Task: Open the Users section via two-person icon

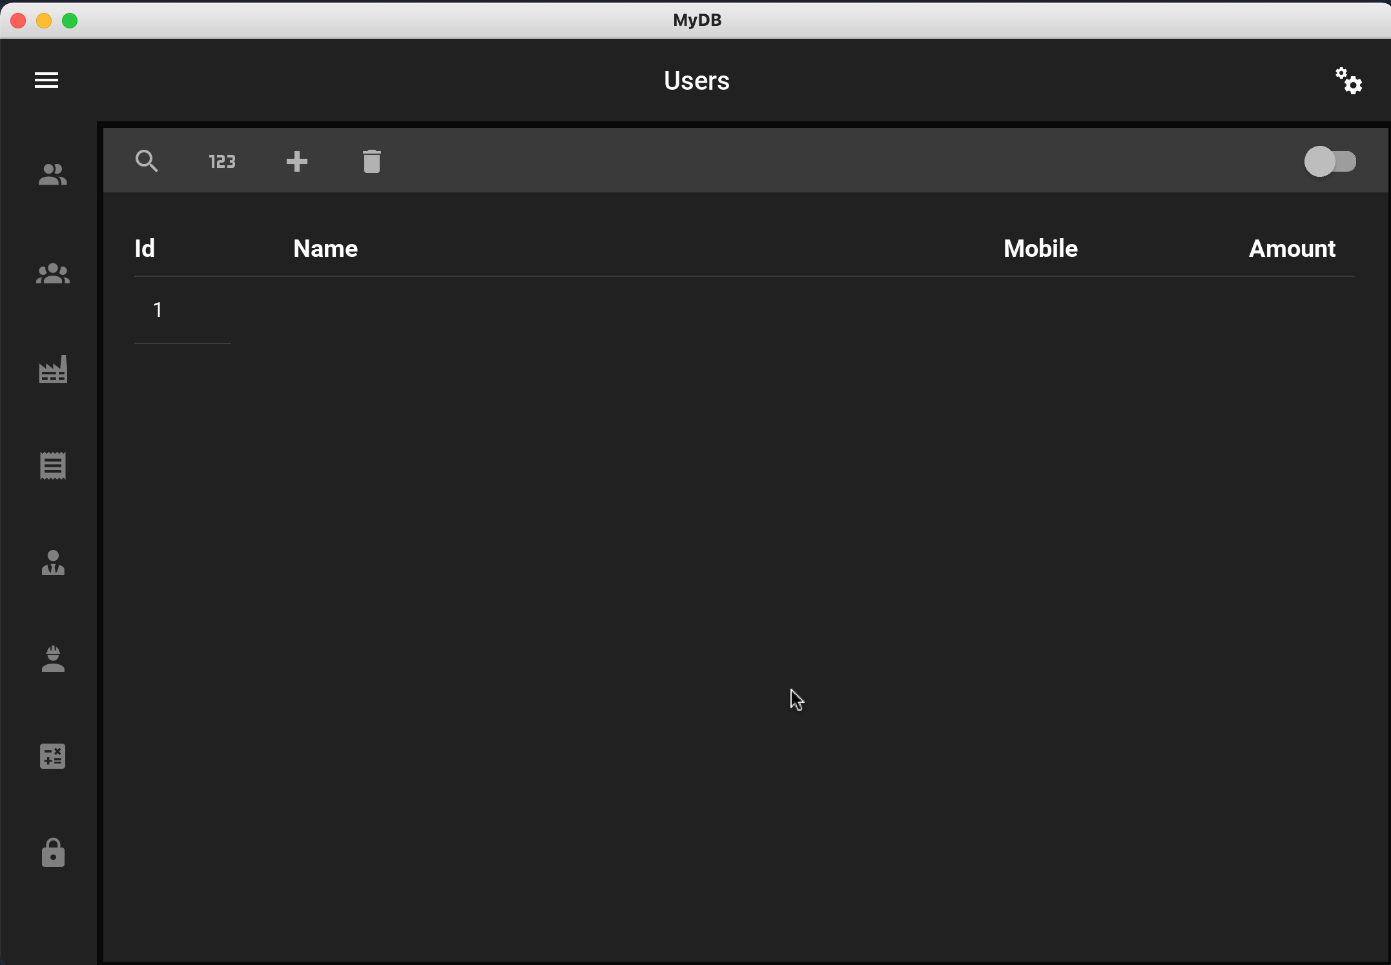Action: point(53,175)
